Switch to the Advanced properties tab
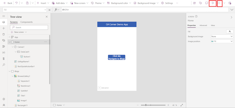This screenshot has width=235, height=108. coord(203,25)
